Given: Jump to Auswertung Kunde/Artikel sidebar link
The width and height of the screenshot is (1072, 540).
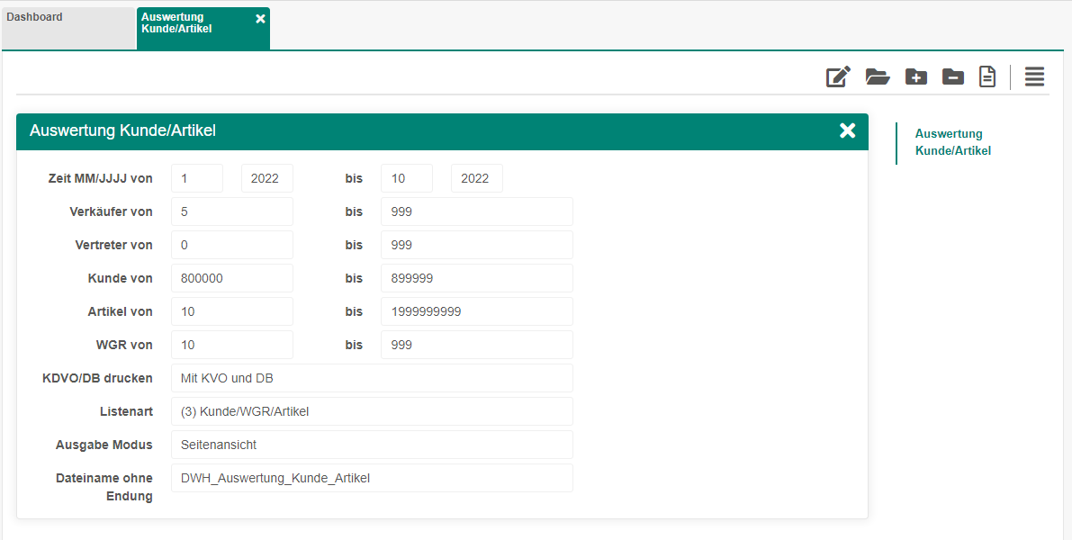Looking at the screenshot, I should (952, 142).
